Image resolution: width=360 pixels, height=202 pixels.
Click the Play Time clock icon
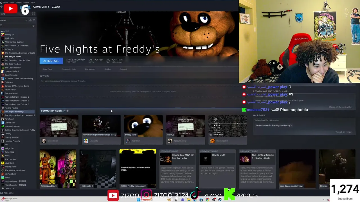point(108,61)
